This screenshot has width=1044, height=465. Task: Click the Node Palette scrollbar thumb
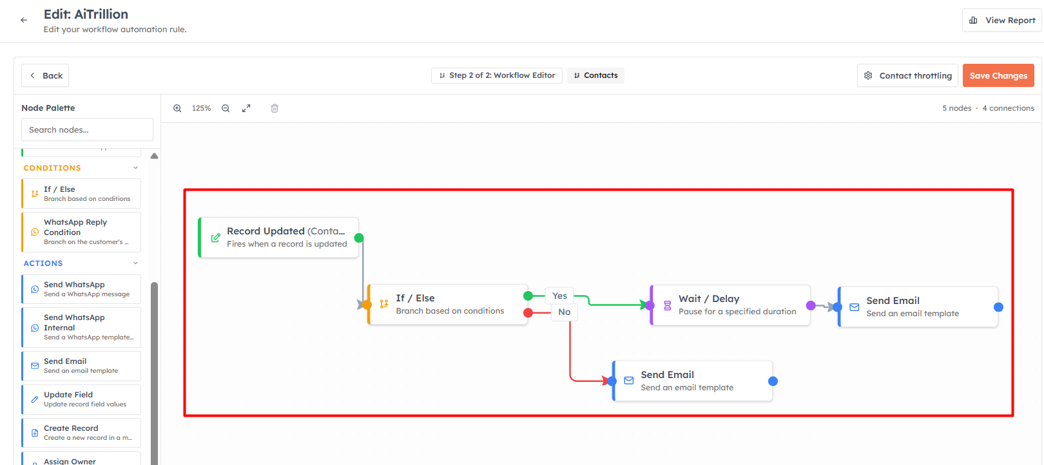click(x=154, y=373)
